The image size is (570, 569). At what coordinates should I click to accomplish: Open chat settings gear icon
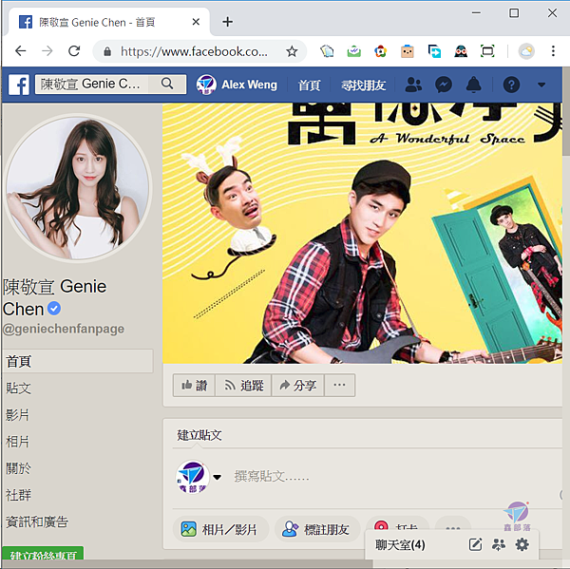[x=522, y=544]
